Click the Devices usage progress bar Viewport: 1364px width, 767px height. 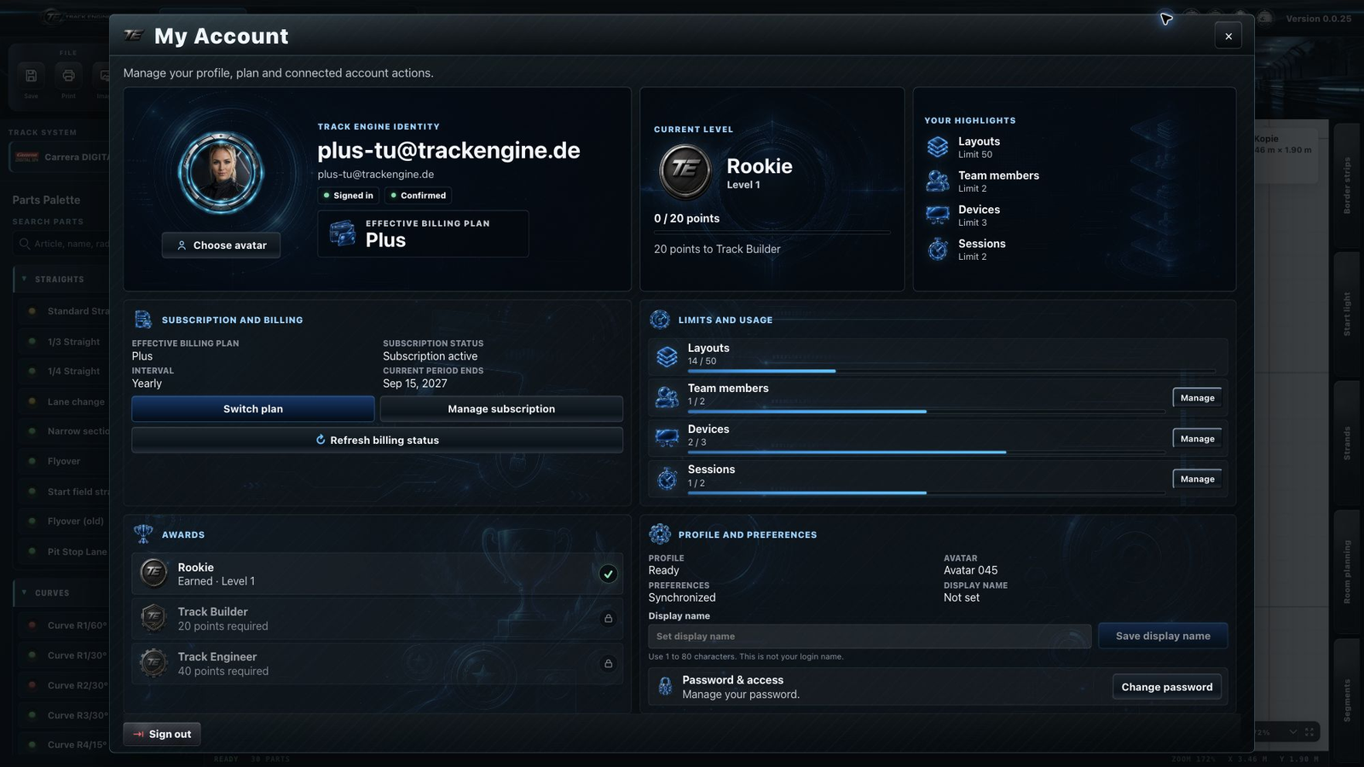pos(927,452)
